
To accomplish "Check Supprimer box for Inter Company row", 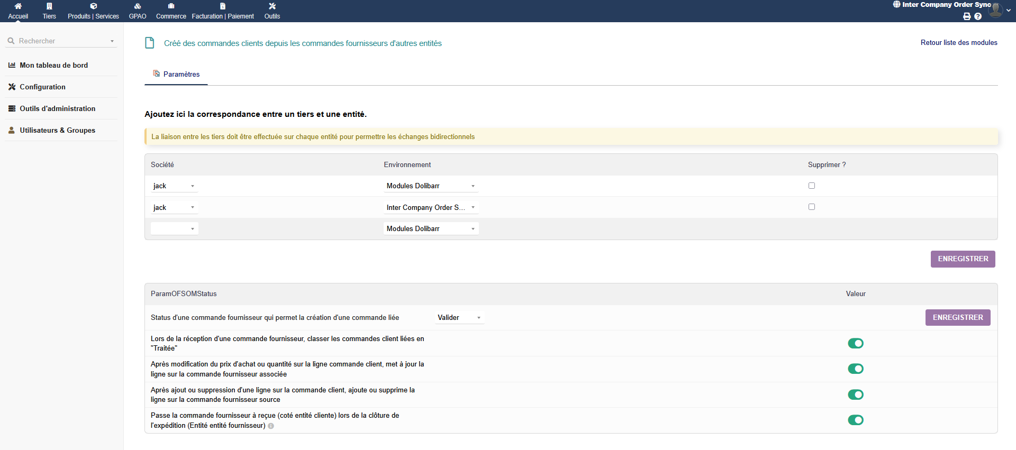I will point(812,207).
